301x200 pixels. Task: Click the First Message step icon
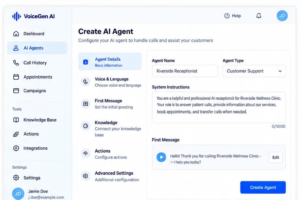click(x=85, y=104)
